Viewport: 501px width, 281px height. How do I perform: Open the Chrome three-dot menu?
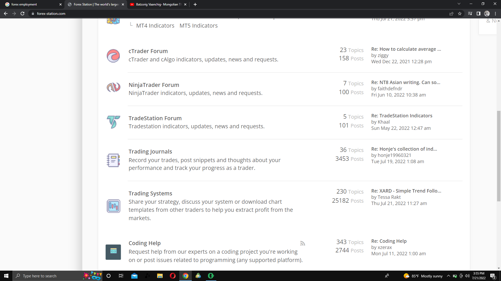tap(495, 14)
